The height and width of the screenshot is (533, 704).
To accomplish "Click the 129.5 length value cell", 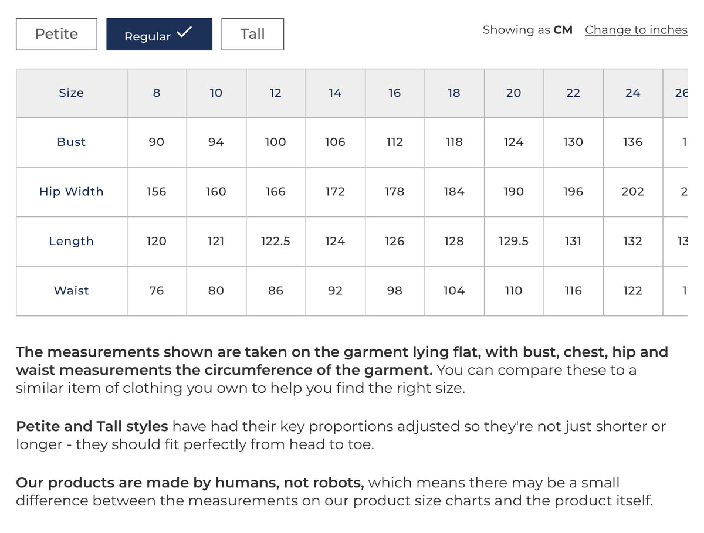I will point(514,241).
